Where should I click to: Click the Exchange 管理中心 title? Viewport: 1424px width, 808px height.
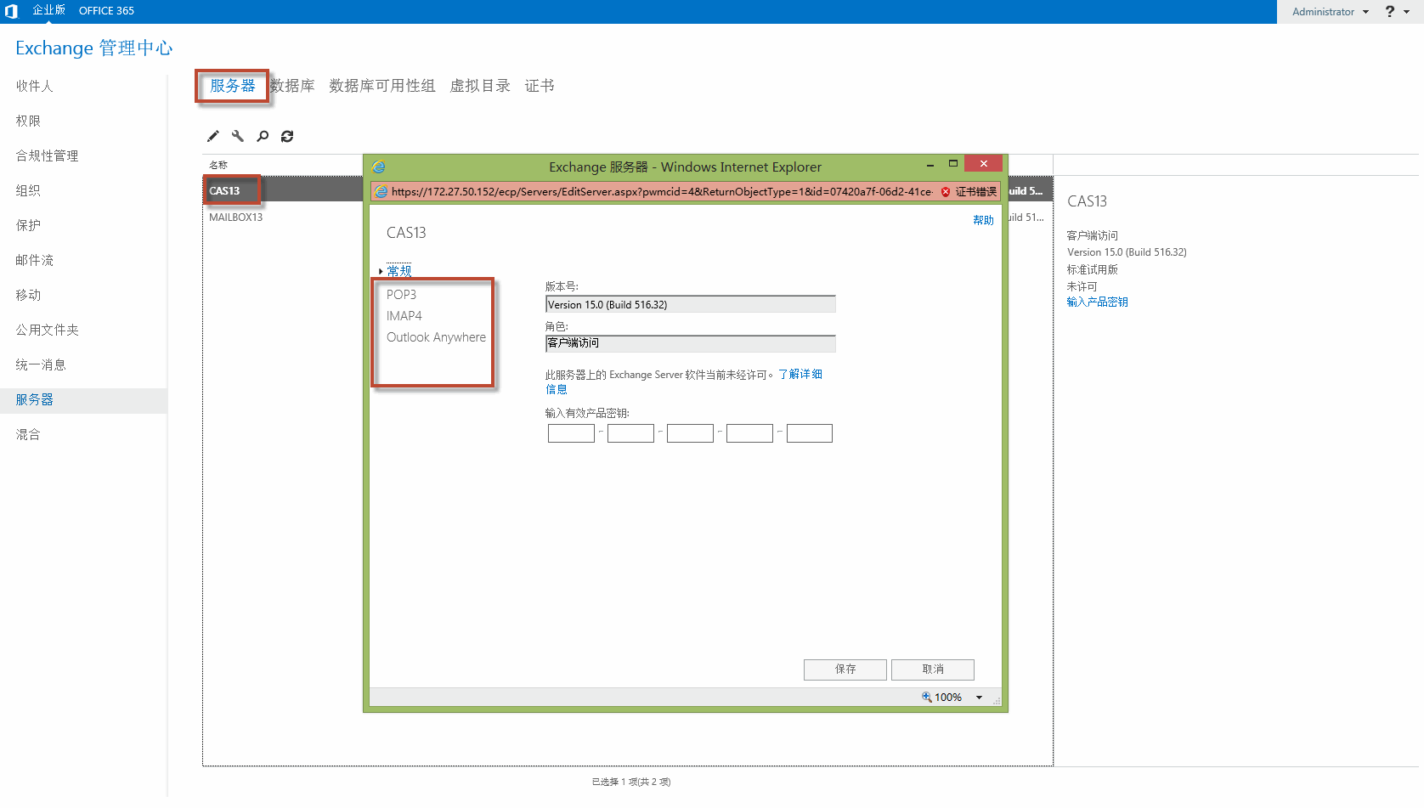point(93,48)
